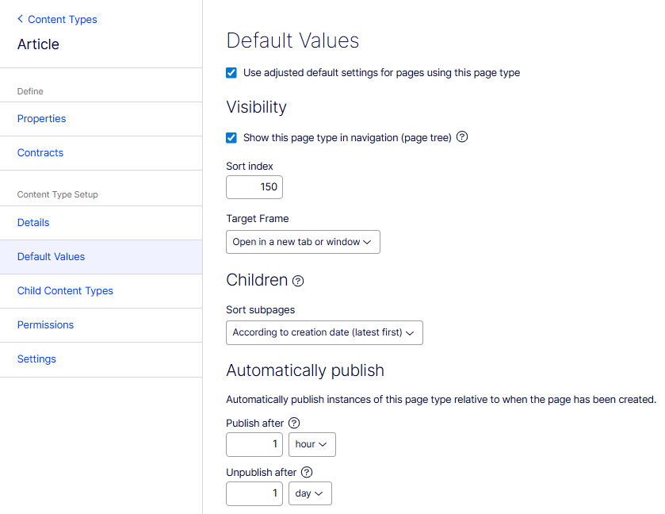This screenshot has width=665, height=514.
Task: Expand the Target Frame dropdown
Action: click(x=303, y=242)
